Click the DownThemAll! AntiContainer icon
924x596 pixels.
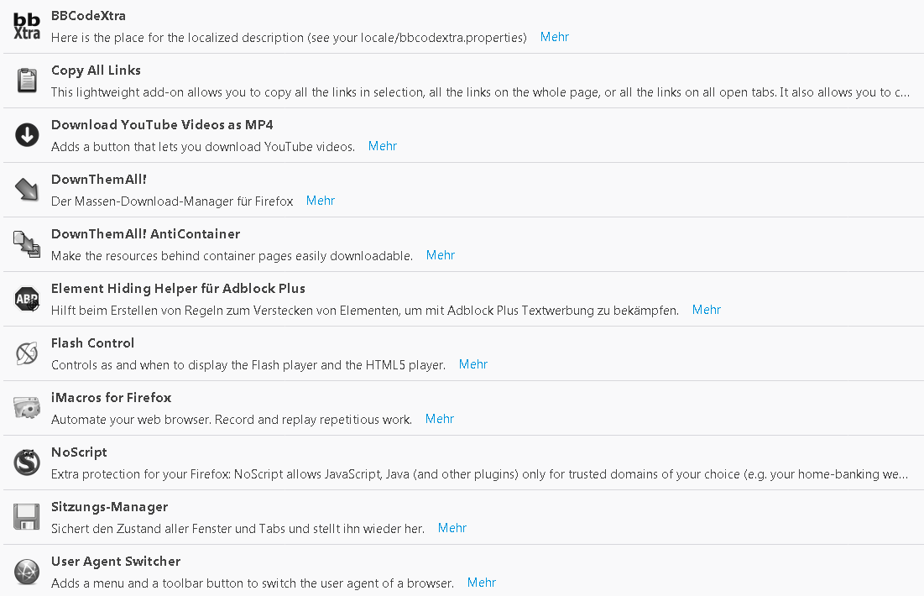[x=27, y=244]
